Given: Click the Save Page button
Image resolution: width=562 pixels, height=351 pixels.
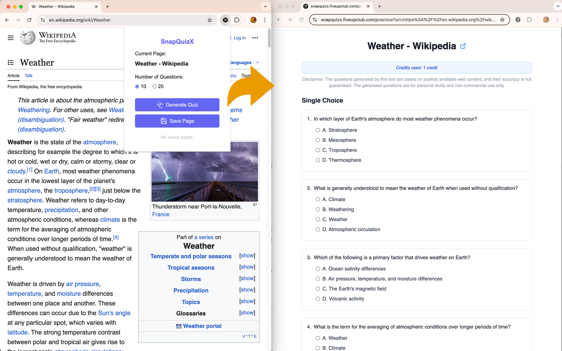Looking at the screenshot, I should coord(177,121).
